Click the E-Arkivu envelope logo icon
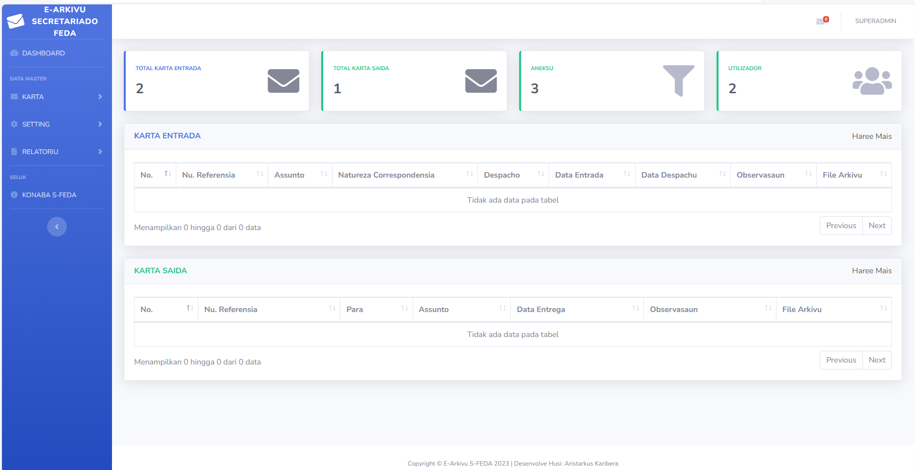The height and width of the screenshot is (470, 915). tap(16, 21)
